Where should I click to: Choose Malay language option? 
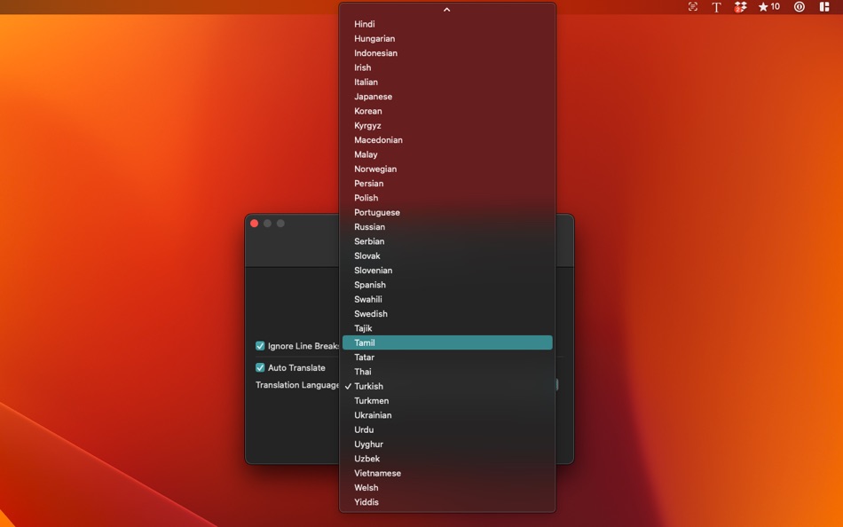(x=447, y=154)
